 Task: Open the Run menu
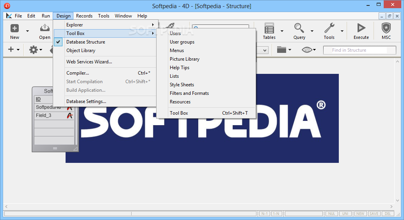[46, 16]
